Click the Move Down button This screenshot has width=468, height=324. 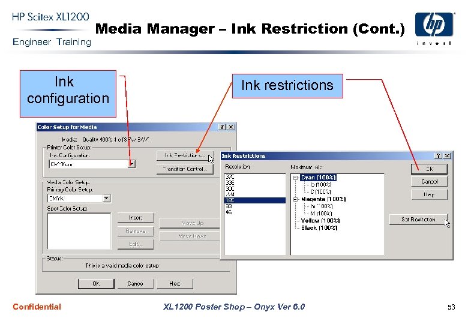(190, 236)
